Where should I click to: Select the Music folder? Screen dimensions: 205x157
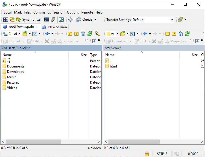tap(9, 77)
